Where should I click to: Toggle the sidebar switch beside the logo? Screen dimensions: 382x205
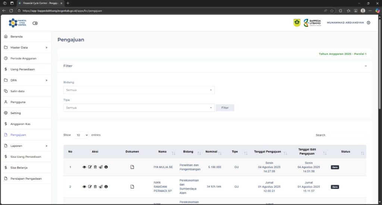[35, 23]
